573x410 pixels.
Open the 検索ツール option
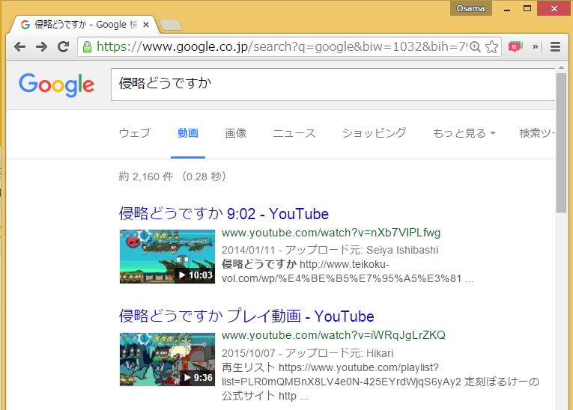(x=537, y=133)
